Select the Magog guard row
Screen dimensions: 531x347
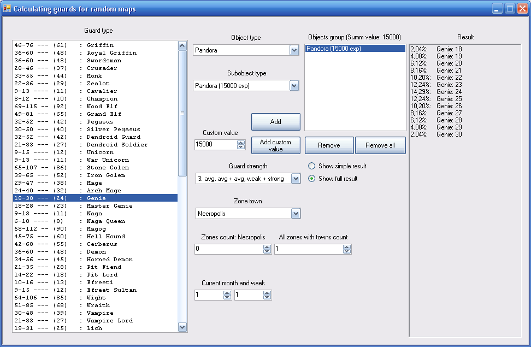pos(95,229)
